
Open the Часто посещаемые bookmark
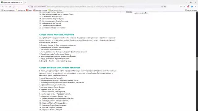(8, 10)
